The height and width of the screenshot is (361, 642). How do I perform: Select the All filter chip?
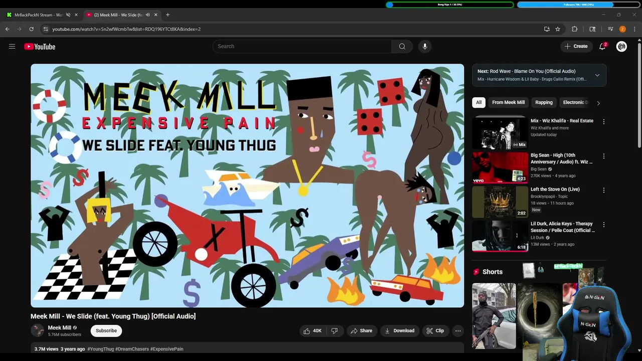(478, 102)
